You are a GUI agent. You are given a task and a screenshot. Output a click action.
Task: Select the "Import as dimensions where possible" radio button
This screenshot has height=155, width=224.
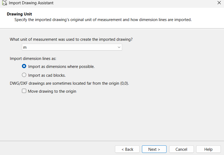pyautogui.click(x=24, y=67)
